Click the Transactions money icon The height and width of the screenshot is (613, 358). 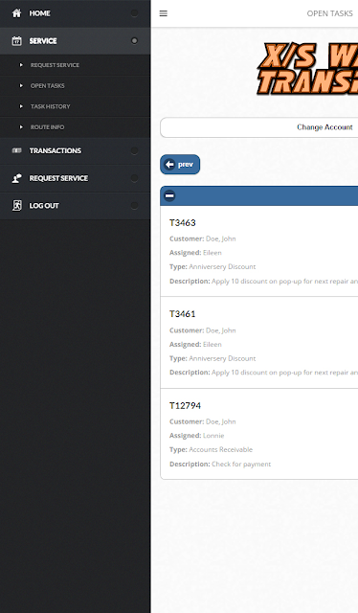[16, 150]
